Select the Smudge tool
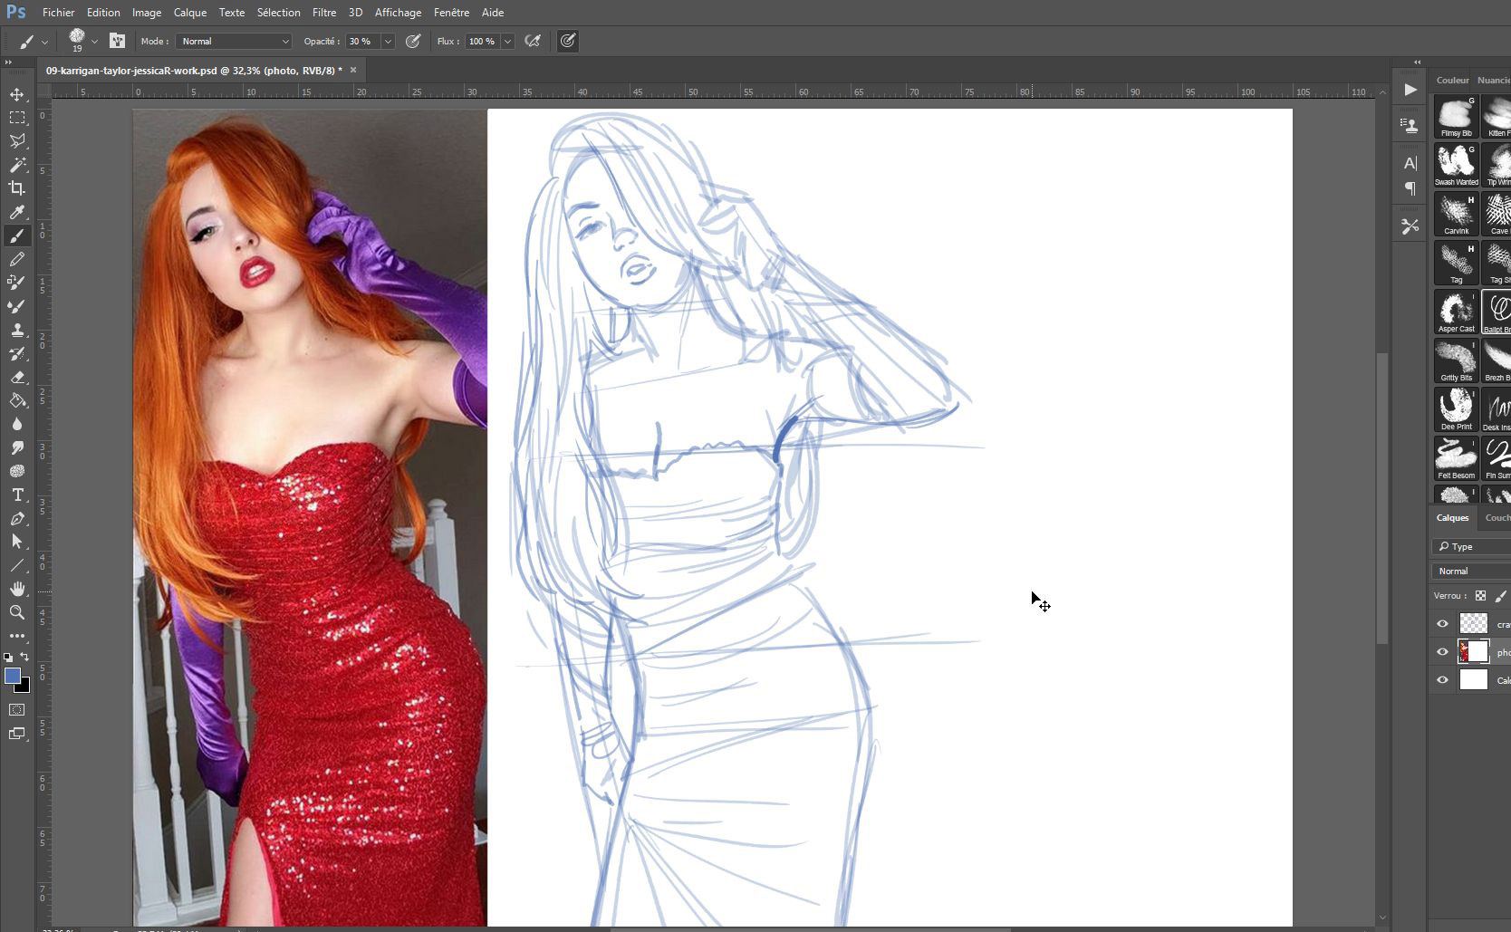The height and width of the screenshot is (932, 1511). coord(17,447)
